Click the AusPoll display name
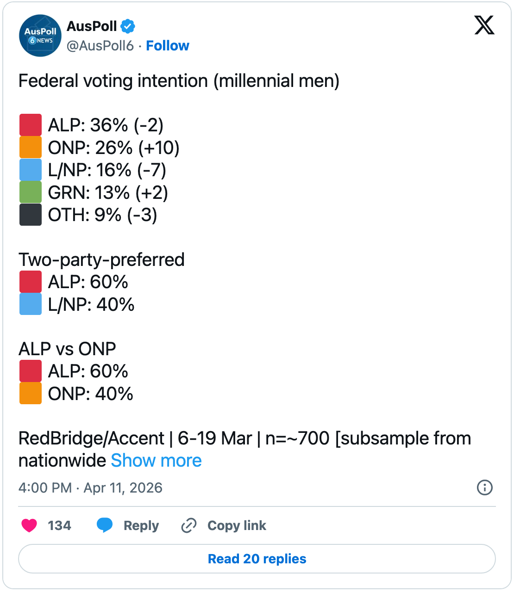 (x=92, y=26)
